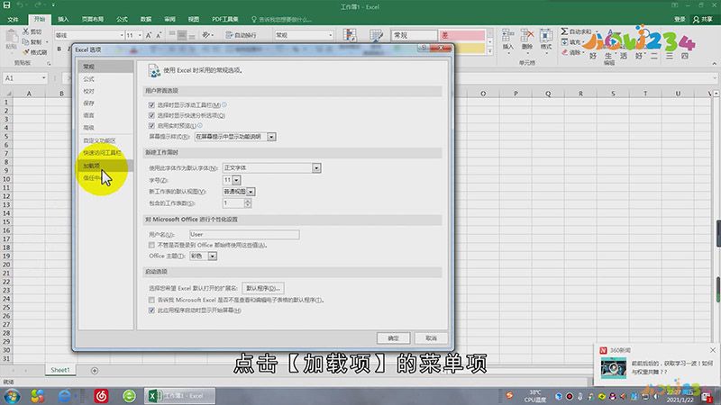Open the Name Box A1 dropdown

(x=43, y=78)
